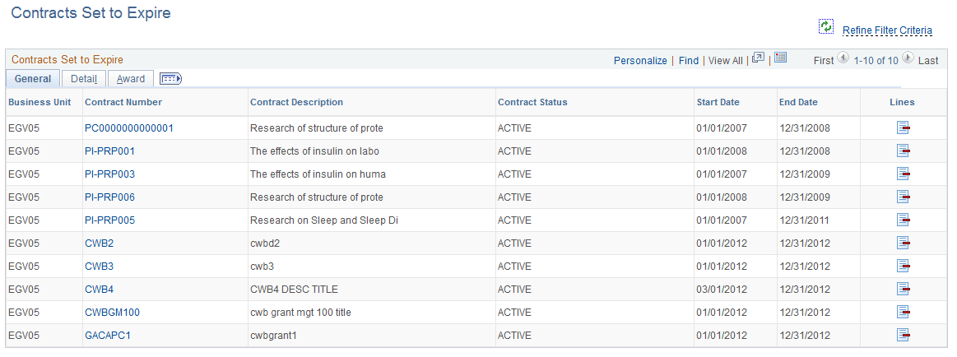Open Refine Filter Criteria link

coord(887,30)
